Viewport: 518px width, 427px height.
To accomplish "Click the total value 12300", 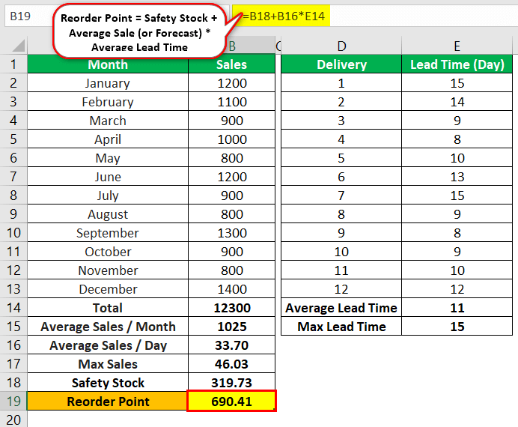I will 231,308.
